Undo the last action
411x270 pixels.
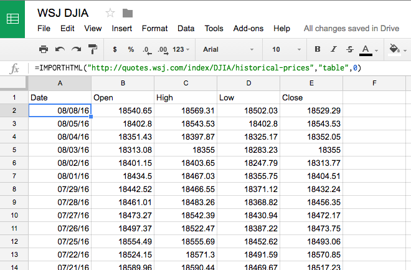[x=60, y=49]
